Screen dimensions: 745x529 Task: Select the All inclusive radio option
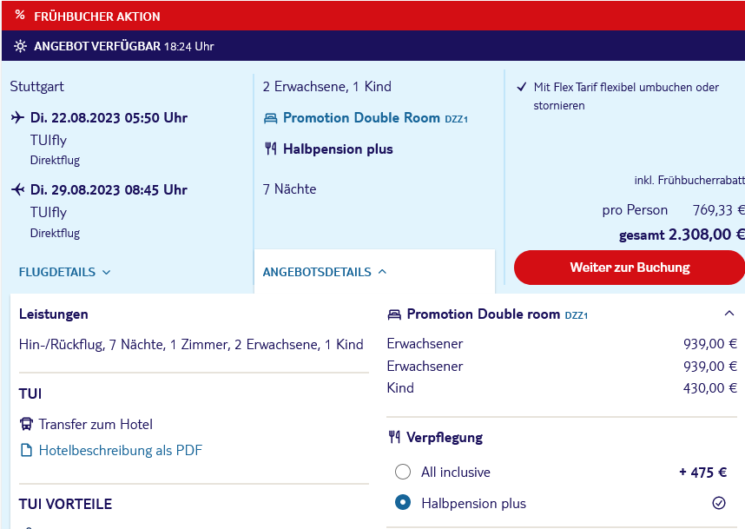pos(402,472)
